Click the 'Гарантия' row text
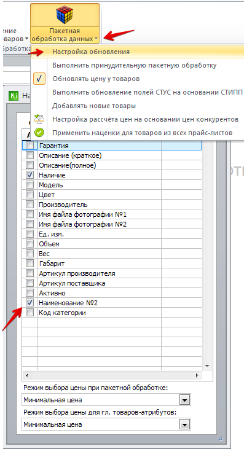Viewport: 244px width, 449px height. (54, 146)
